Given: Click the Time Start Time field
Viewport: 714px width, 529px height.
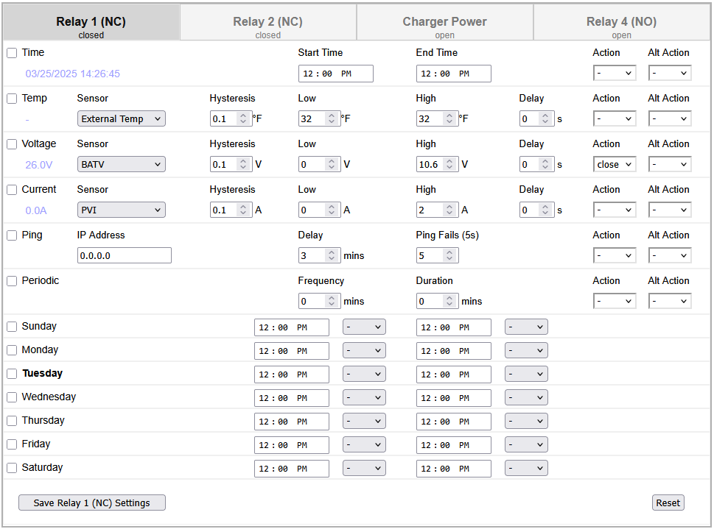Looking at the screenshot, I should [335, 74].
